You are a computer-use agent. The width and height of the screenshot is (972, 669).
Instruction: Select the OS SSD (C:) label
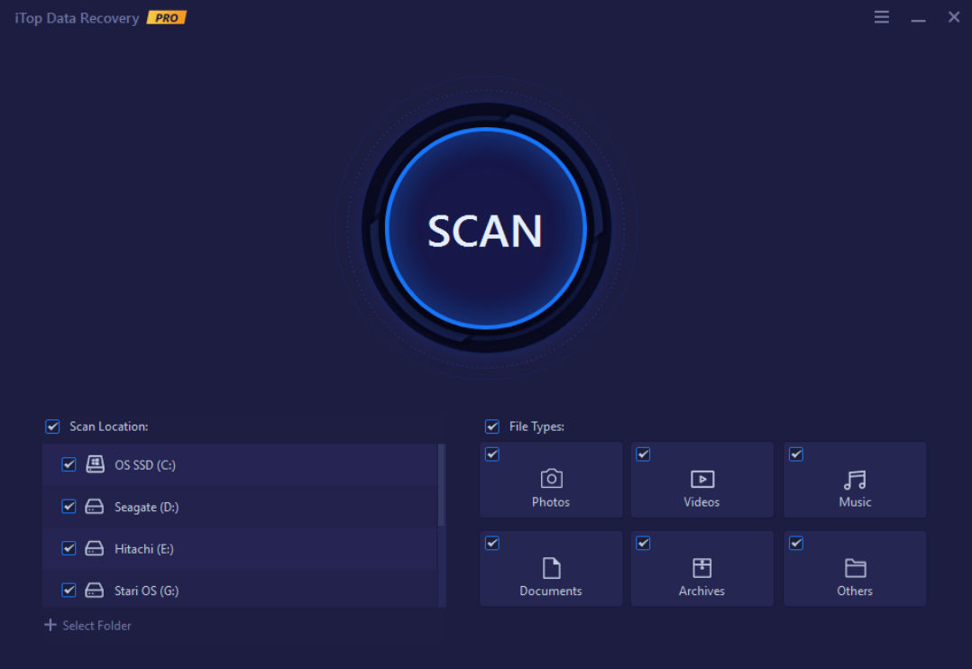[145, 465]
